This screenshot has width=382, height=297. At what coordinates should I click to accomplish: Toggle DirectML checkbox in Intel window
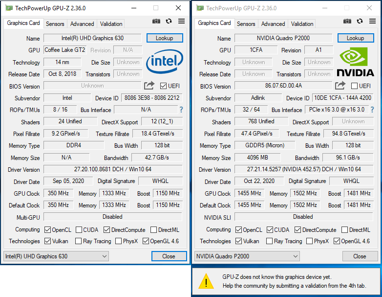click(153, 230)
